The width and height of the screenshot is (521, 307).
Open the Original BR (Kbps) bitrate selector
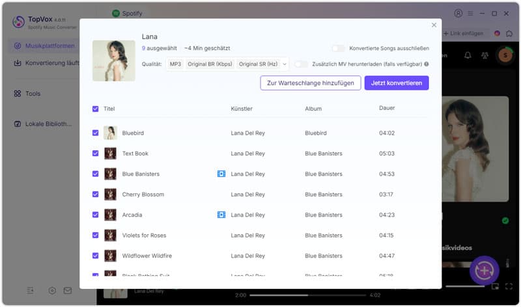[x=210, y=64]
